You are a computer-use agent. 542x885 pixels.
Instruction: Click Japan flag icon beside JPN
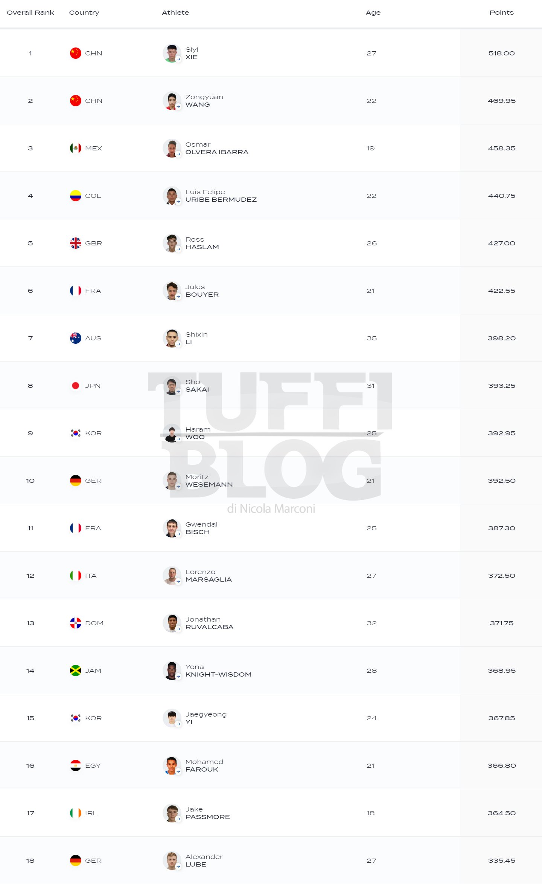[76, 386]
